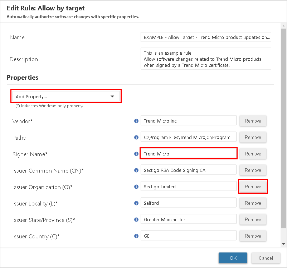The image size is (287, 268).
Task: Click the Issuer Organization info icon
Action: click(x=136, y=187)
